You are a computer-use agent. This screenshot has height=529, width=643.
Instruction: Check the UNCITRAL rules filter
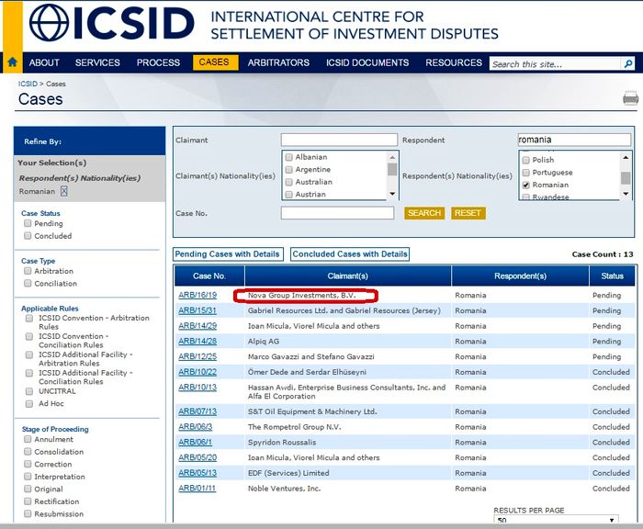(x=29, y=391)
